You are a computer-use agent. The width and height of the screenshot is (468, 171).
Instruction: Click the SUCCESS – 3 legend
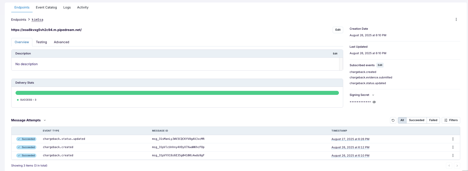coord(27,100)
